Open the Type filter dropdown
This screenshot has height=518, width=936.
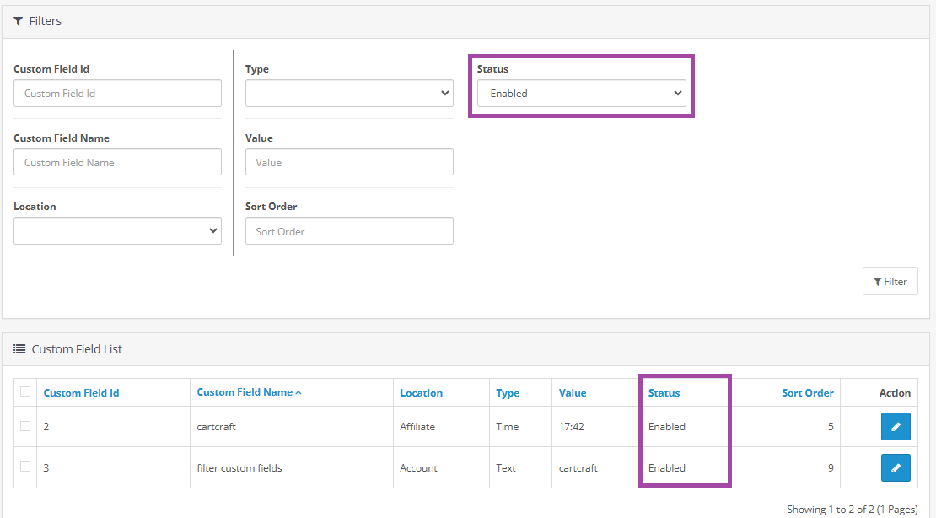point(349,94)
